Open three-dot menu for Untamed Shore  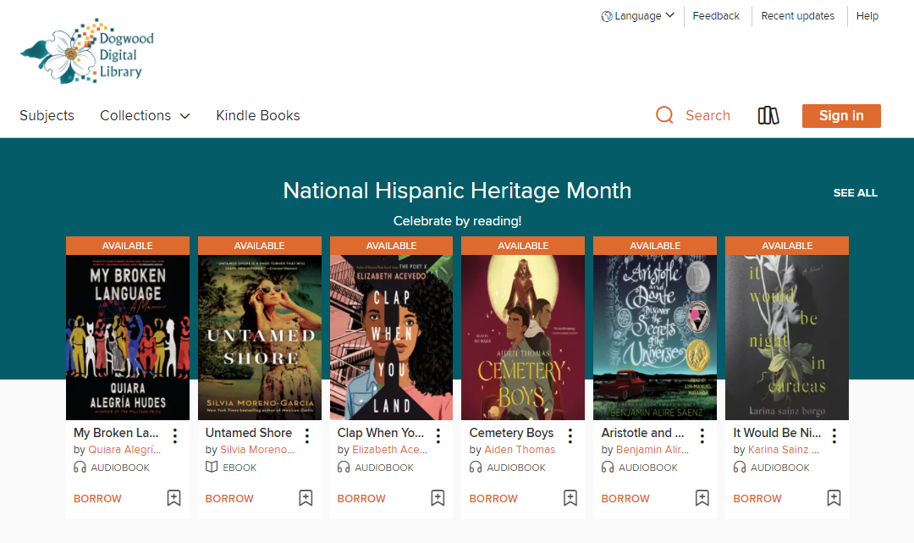click(307, 436)
